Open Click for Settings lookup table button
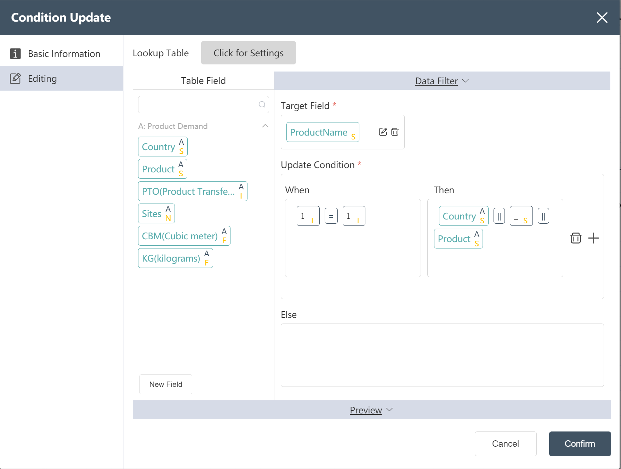Viewport: 621px width, 469px height. pyautogui.click(x=249, y=53)
